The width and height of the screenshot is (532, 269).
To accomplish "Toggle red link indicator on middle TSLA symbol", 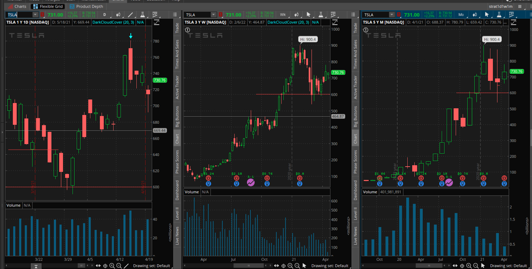I will 220,15.
